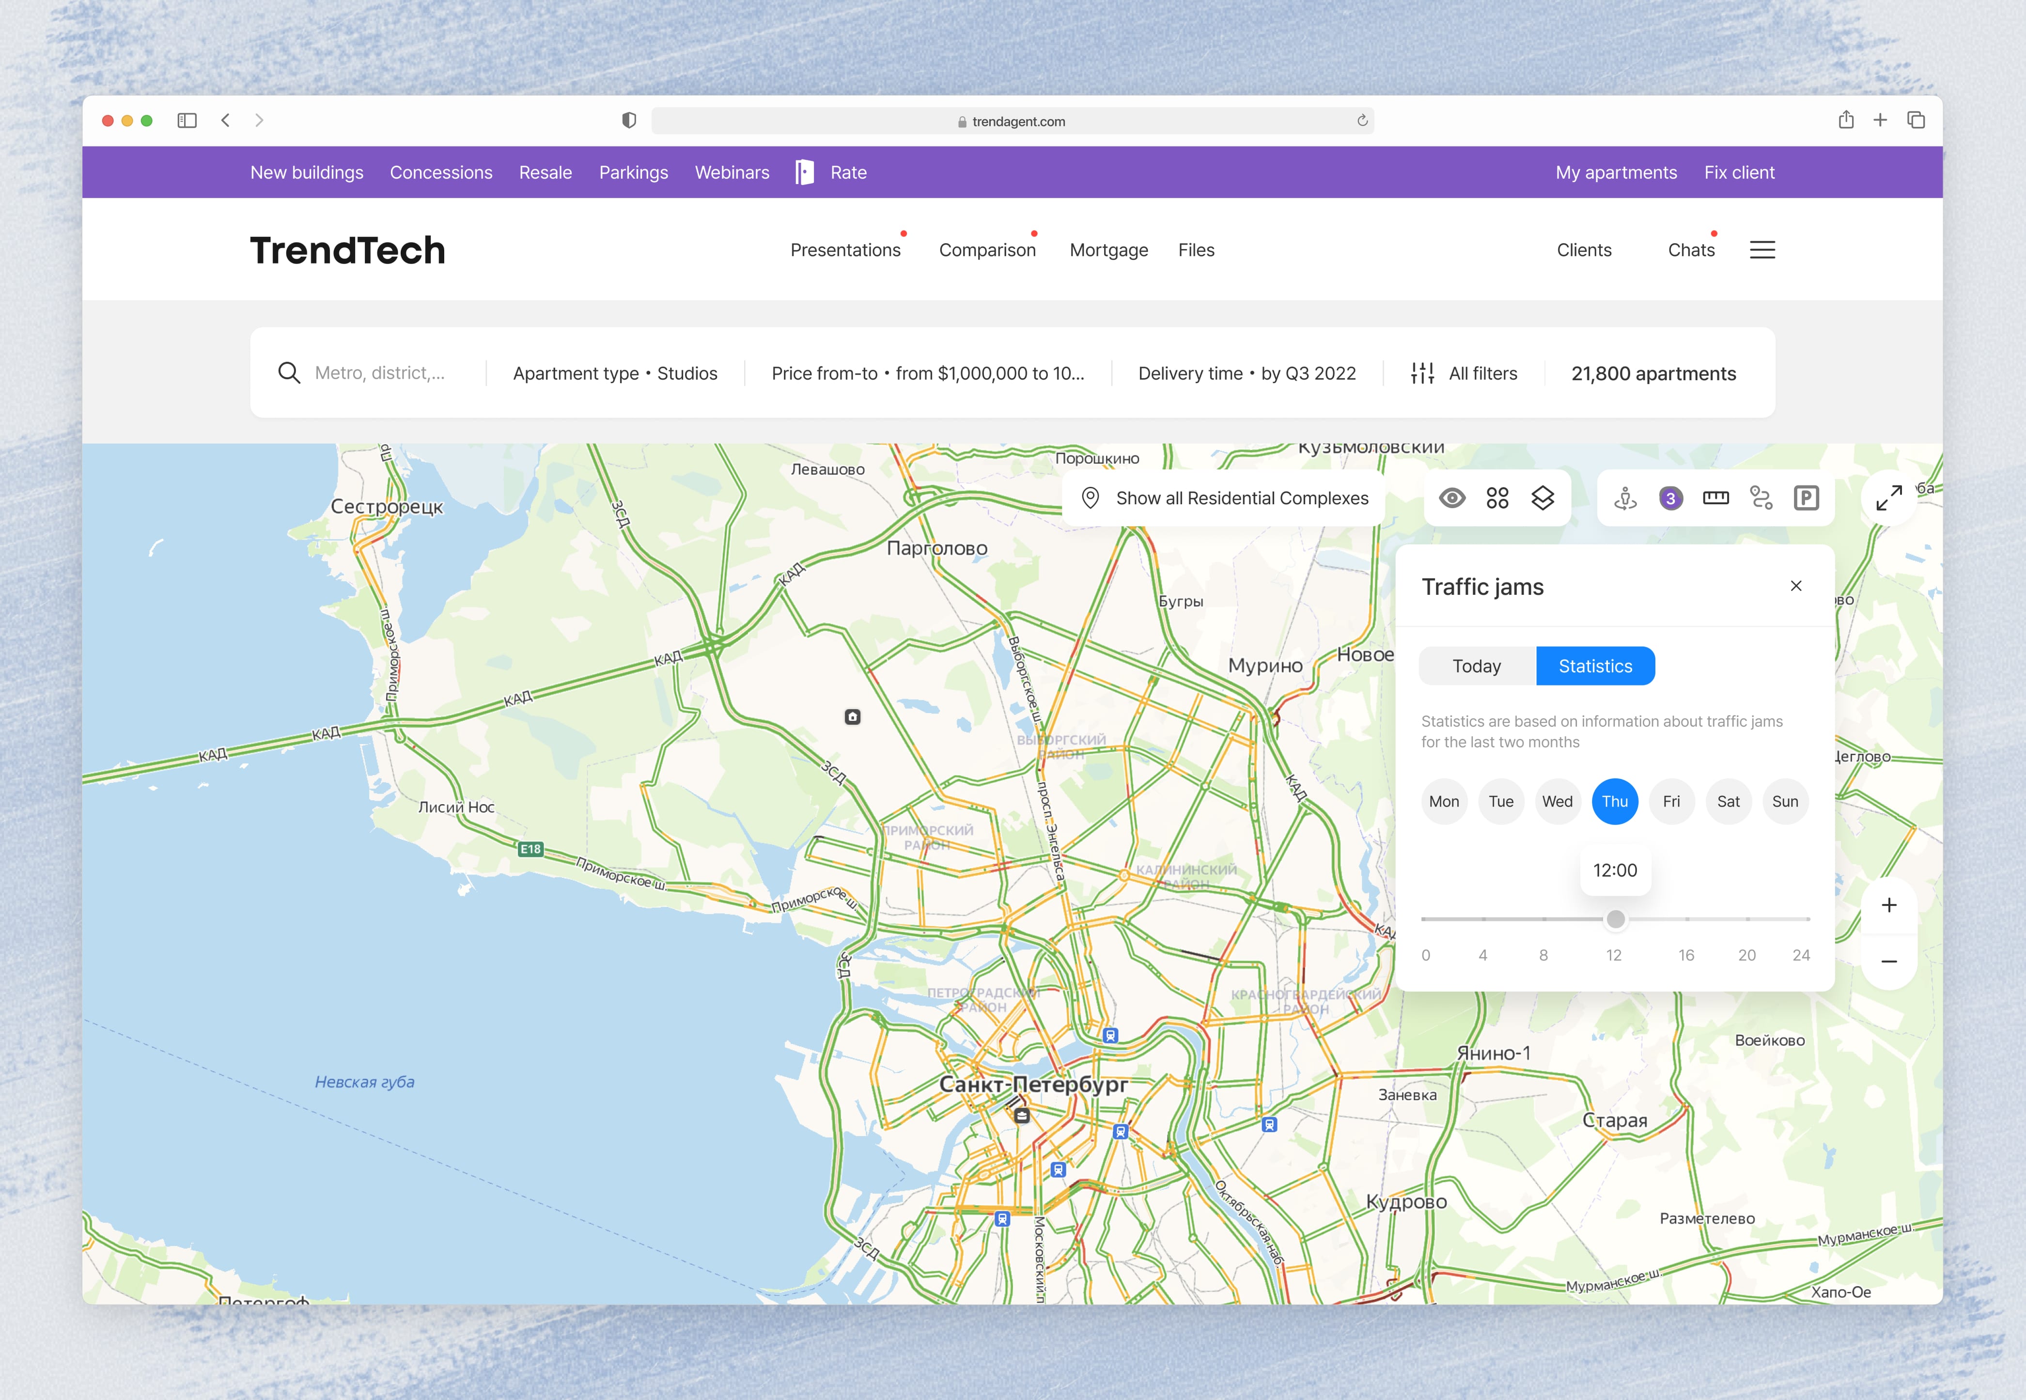
Task: Open Price from-to dropdown
Action: coord(928,373)
